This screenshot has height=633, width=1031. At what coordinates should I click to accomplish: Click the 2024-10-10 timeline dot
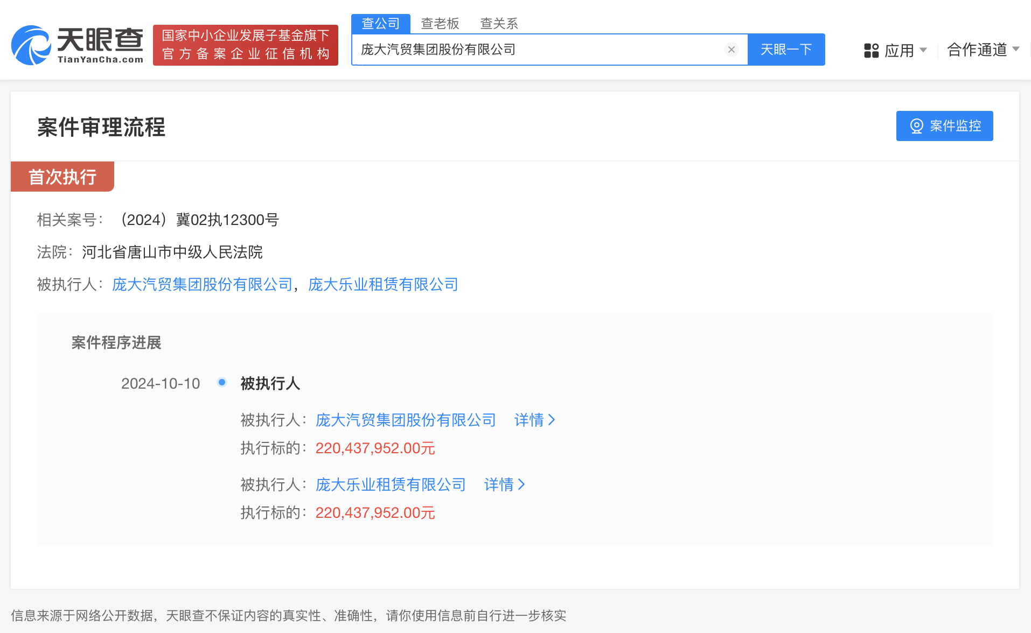coord(221,382)
